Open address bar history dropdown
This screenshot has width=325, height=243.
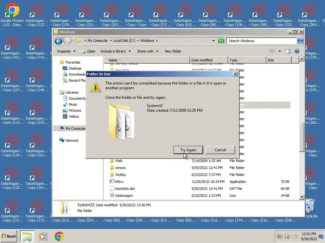click(x=213, y=41)
